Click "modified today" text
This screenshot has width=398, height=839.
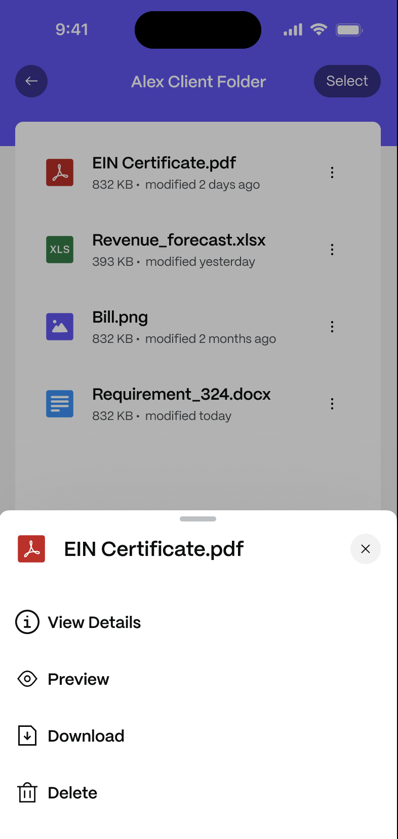tap(188, 416)
